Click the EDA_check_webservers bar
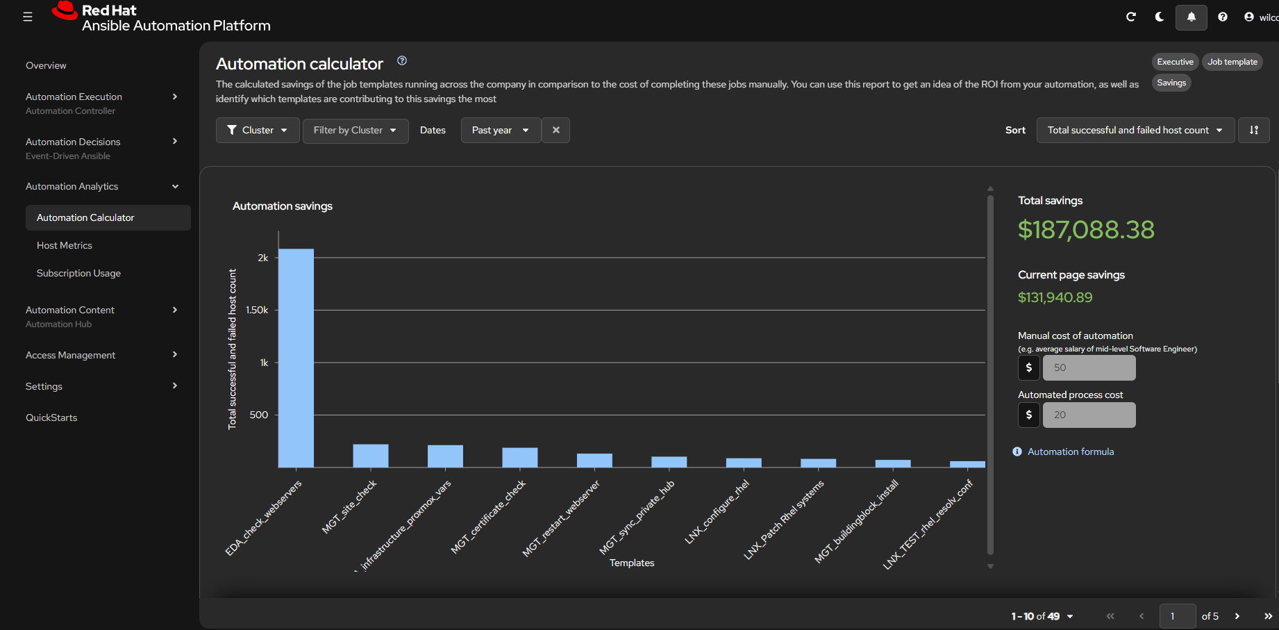The width and height of the screenshot is (1279, 630). 296,358
